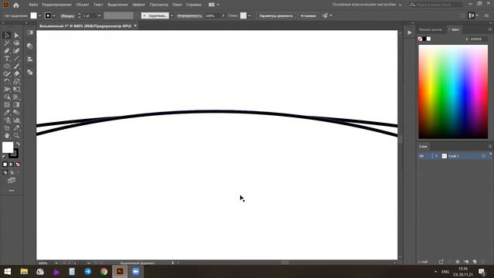Click the large white fill swatch in toolbar

point(8,147)
